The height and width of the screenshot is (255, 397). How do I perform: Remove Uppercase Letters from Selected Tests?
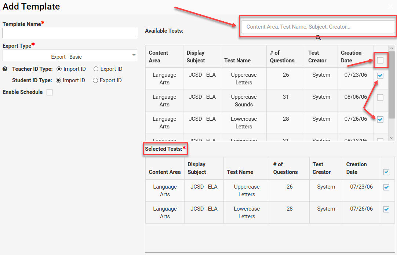coord(386,187)
